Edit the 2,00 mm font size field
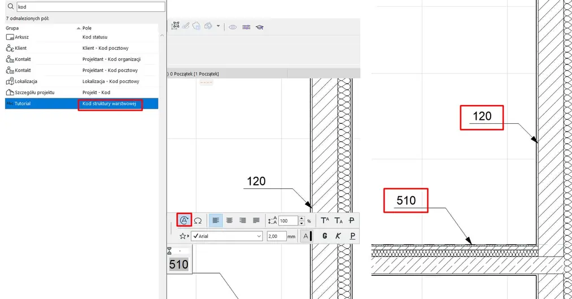Image resolution: width=572 pixels, height=299 pixels. click(x=277, y=236)
